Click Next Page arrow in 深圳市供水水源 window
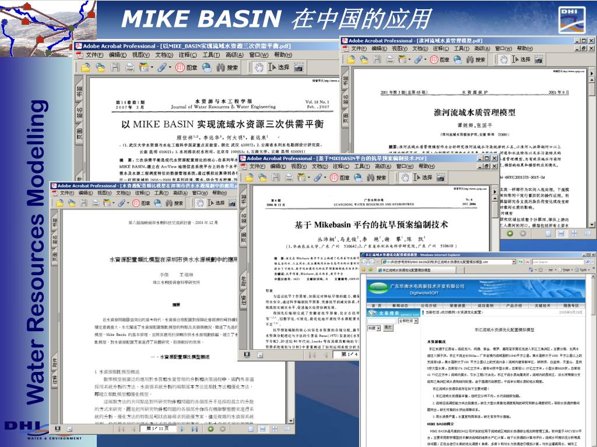Viewport: 597px width, 447px height. coord(182,429)
